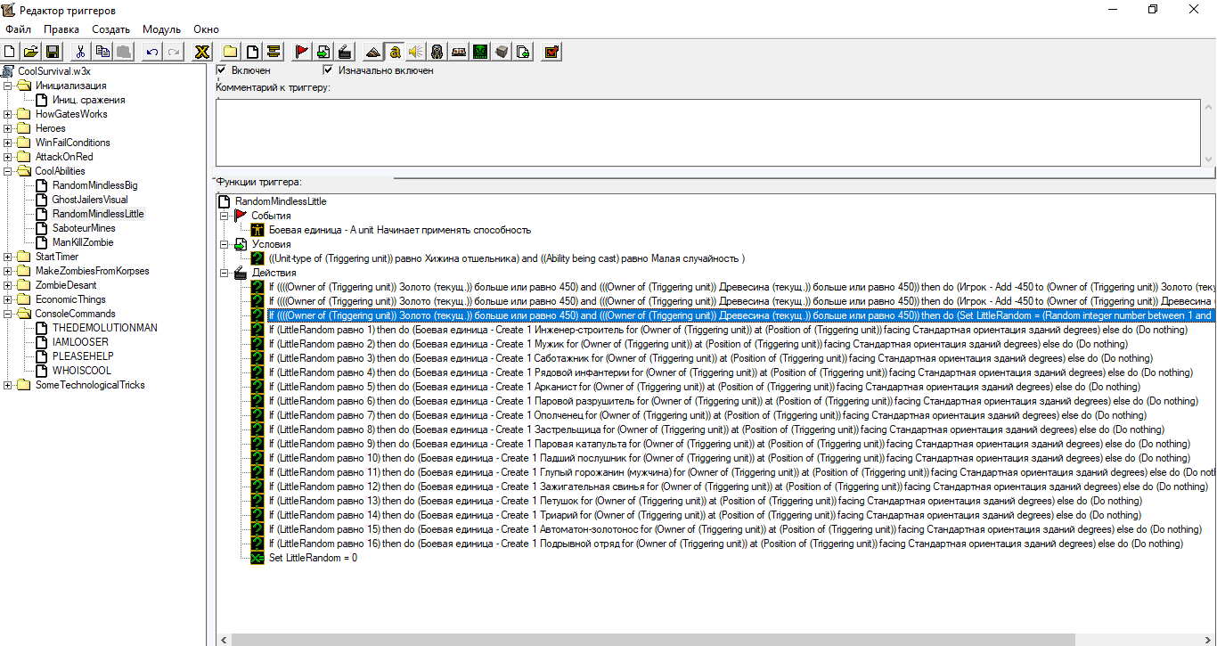1217x646 pixels.
Task: Collapse the События section
Action: pyautogui.click(x=224, y=216)
